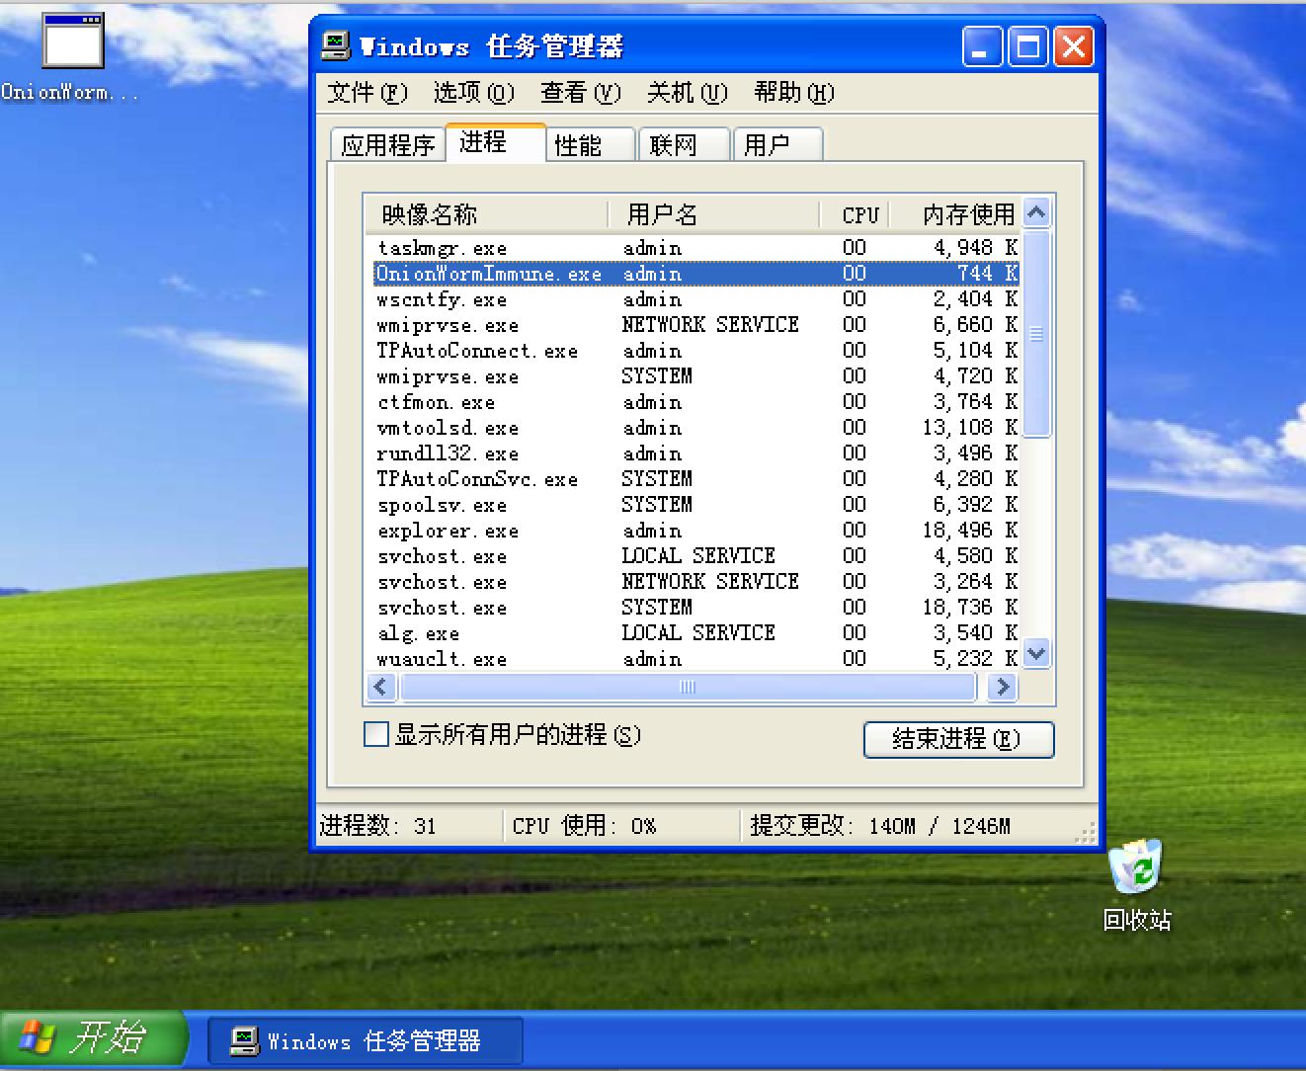The width and height of the screenshot is (1306, 1071).
Task: Click the vertical scrollbar thumb
Action: 1036,333
